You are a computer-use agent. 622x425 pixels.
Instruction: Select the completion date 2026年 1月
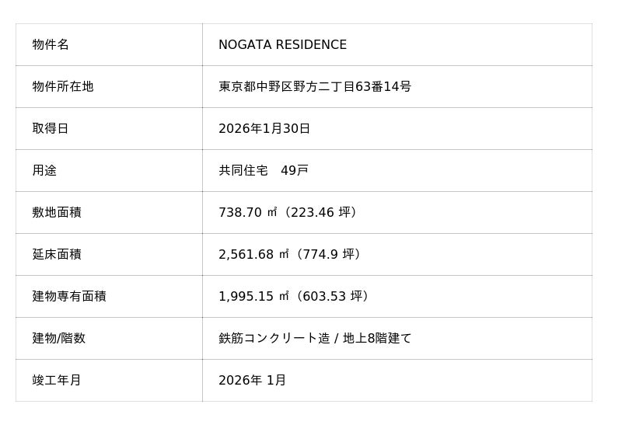(x=252, y=381)
